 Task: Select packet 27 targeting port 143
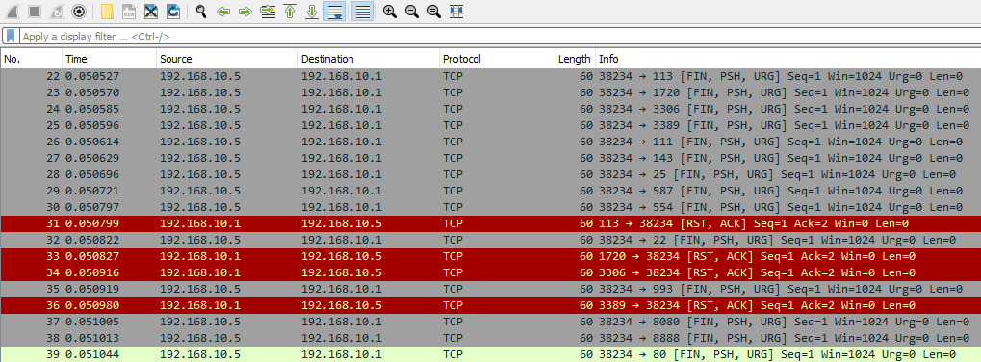[491, 158]
